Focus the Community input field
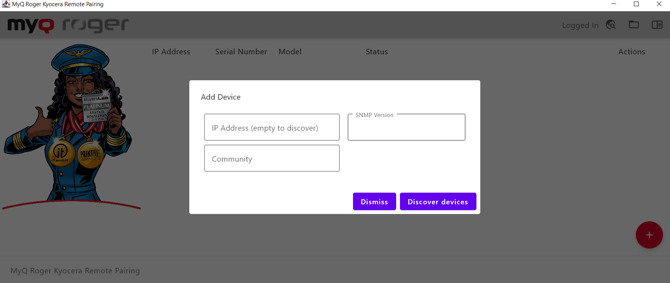Image resolution: width=670 pixels, height=283 pixels. pos(272,158)
